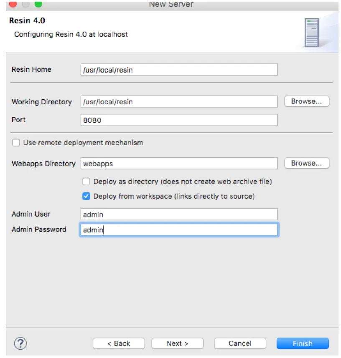Screen dimensions: 341x358
Task: Go to previous page with Back button
Action: (119, 343)
